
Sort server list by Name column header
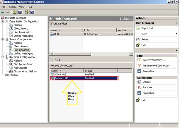(66, 30)
